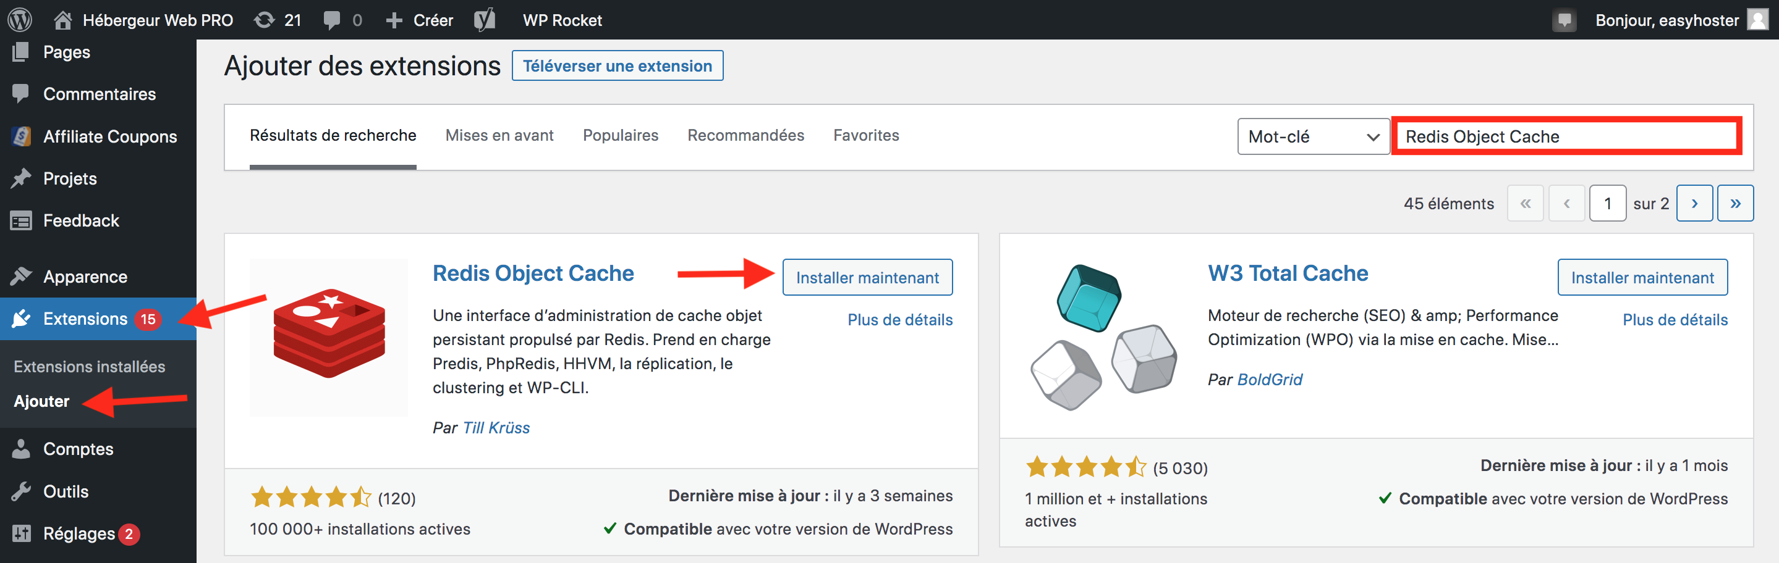Click the WordPress logo icon
Screen dimensions: 1779x563
pyautogui.click(x=20, y=20)
